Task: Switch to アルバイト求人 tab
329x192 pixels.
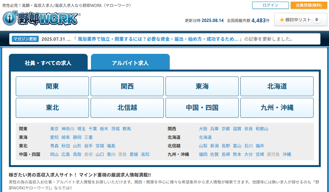Action: tap(130, 63)
